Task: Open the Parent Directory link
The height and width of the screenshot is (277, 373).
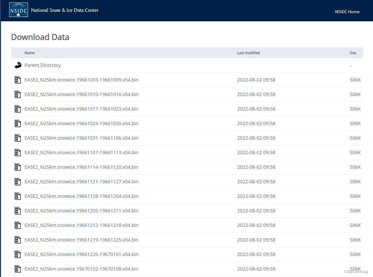Action: point(43,65)
